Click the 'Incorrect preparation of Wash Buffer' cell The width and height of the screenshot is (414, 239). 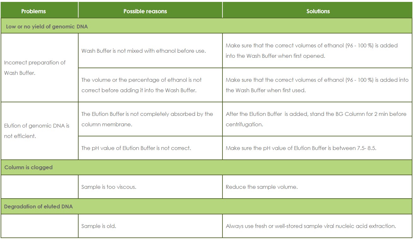[35, 68]
